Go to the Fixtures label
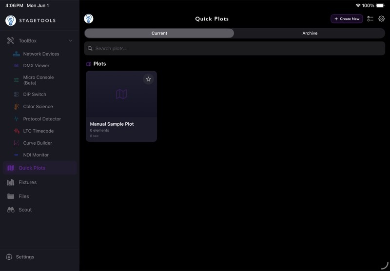 pyautogui.click(x=27, y=182)
